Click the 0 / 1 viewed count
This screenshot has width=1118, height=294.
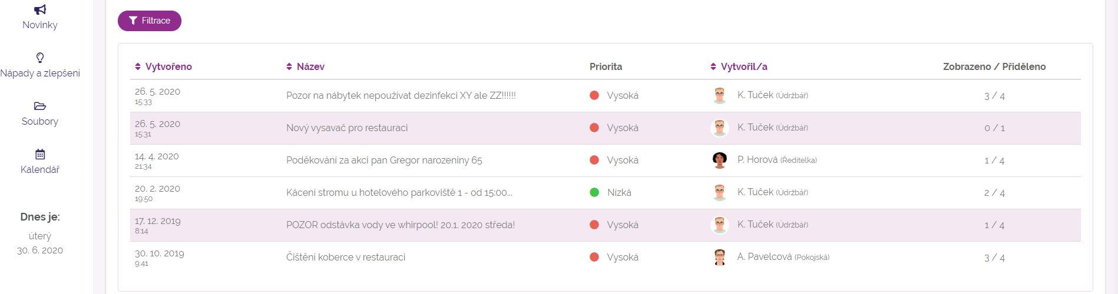click(x=994, y=128)
